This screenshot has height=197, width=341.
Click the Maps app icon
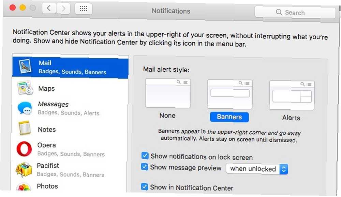[x=25, y=88]
